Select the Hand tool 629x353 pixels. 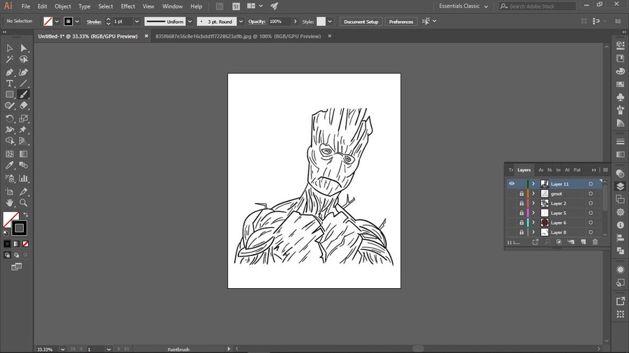tap(9, 203)
